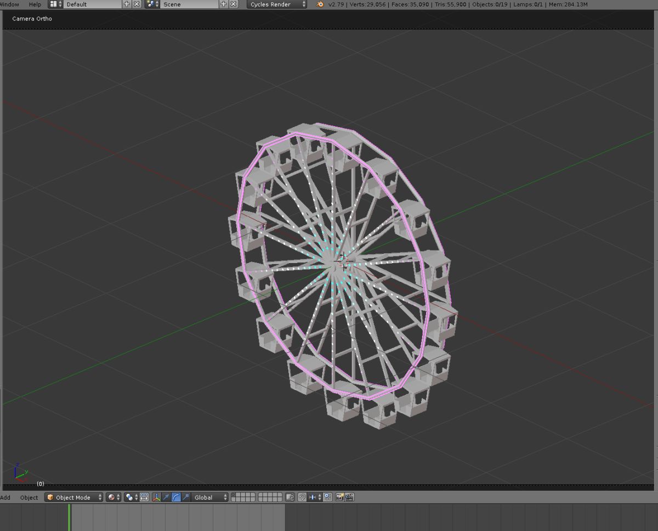Viewport: 658px width, 531px height.
Task: Open the snap element increment dropdown
Action: [315, 498]
